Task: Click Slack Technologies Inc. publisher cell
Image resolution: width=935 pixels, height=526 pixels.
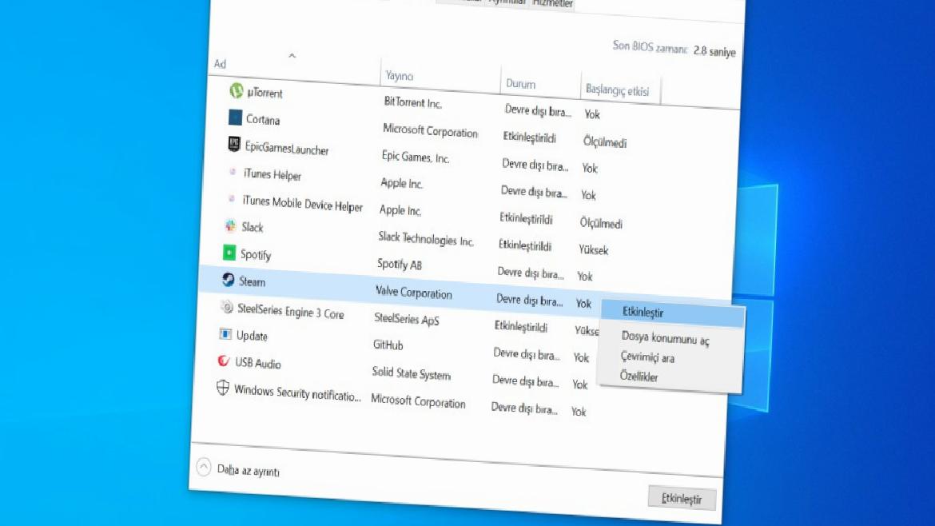Action: [427, 238]
